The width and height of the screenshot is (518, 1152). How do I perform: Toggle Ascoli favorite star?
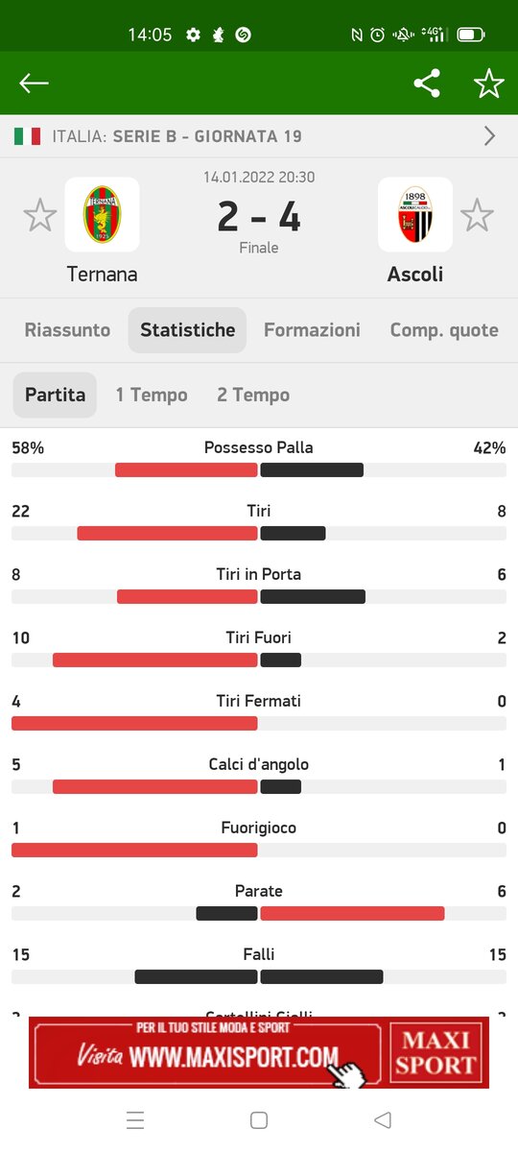(477, 215)
